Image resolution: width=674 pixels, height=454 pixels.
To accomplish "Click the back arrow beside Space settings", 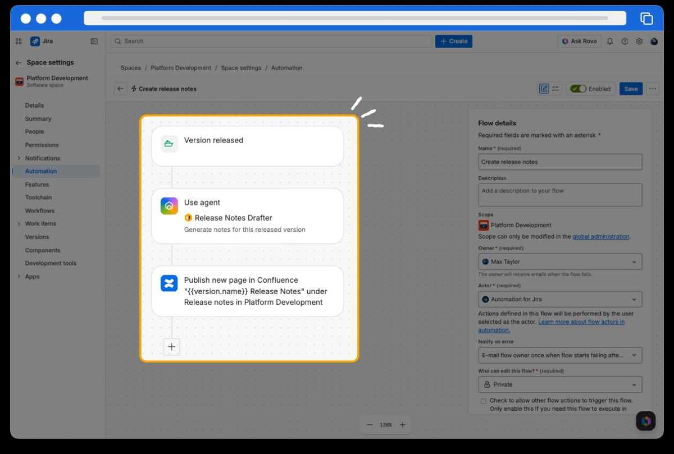I will pos(19,63).
